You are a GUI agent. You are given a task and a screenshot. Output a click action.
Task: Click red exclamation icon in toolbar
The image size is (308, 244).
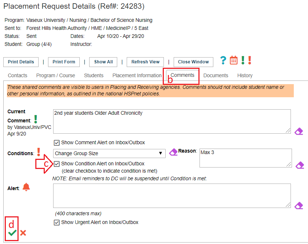pos(250,60)
